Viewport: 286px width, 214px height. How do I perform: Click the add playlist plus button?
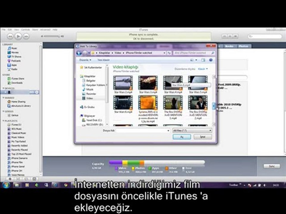click(x=10, y=179)
